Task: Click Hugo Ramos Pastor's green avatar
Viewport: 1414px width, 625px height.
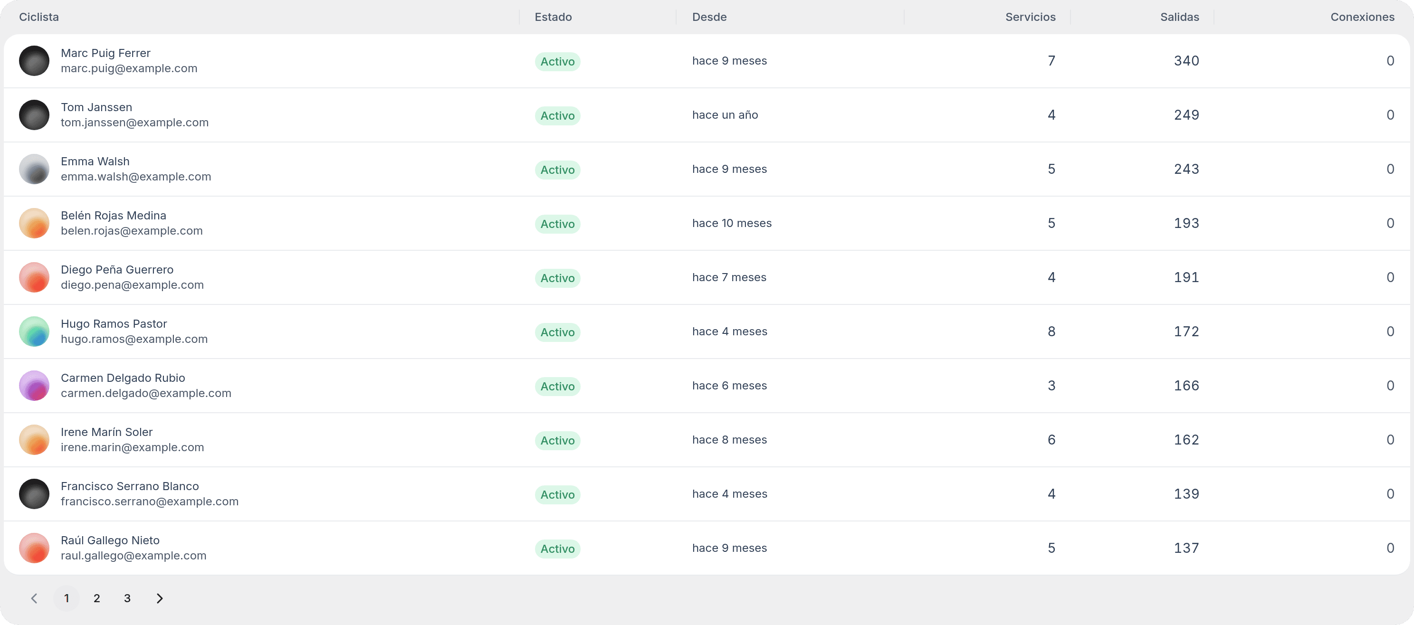Action: (x=34, y=331)
